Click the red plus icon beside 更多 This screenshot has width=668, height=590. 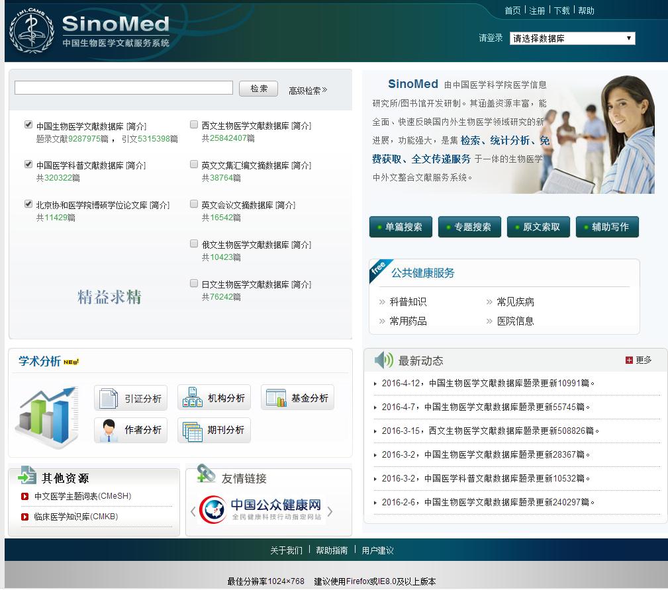(629, 360)
